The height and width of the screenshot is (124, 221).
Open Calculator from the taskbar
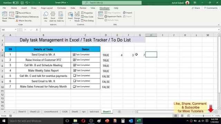[123, 121]
